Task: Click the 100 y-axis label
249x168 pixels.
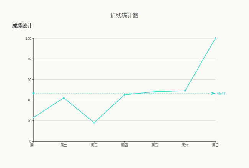Action: (x=28, y=38)
